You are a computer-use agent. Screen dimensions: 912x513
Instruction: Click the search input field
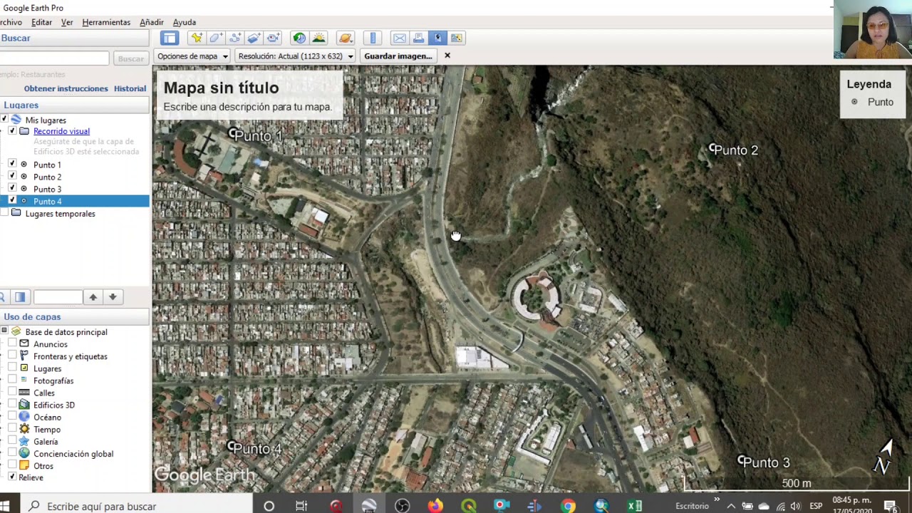[x=54, y=58]
